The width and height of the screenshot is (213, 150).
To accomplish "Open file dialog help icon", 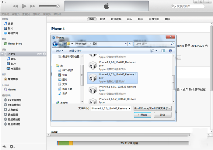I will (x=170, y=51).
